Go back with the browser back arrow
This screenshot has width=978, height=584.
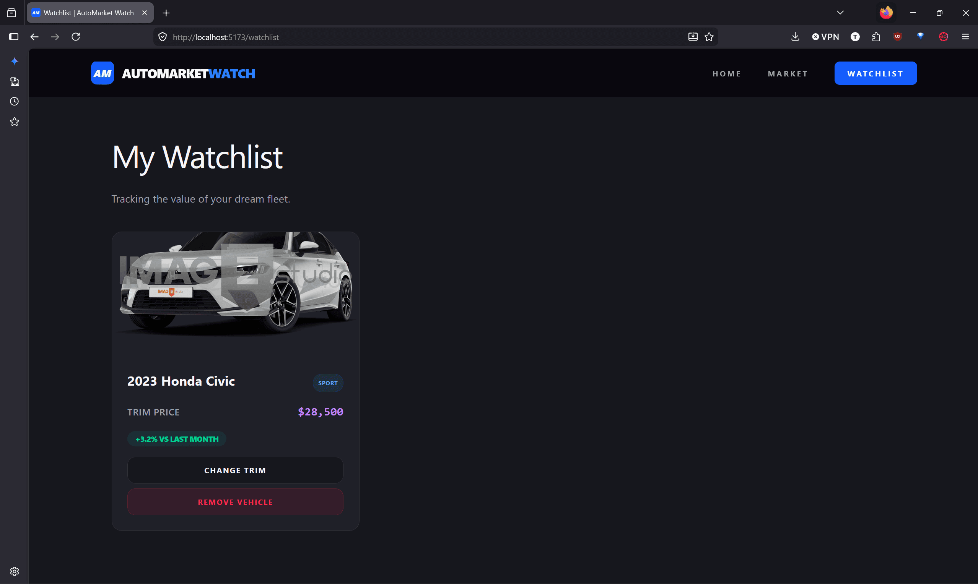(34, 37)
